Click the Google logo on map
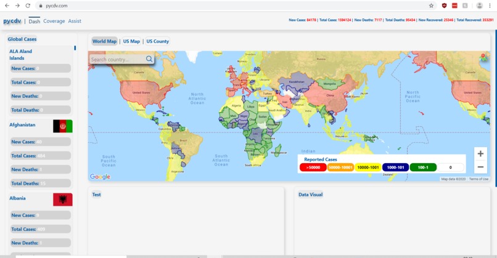This screenshot has height=258, width=497. point(100,177)
